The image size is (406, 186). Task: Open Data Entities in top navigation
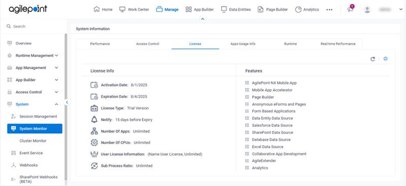(x=236, y=10)
